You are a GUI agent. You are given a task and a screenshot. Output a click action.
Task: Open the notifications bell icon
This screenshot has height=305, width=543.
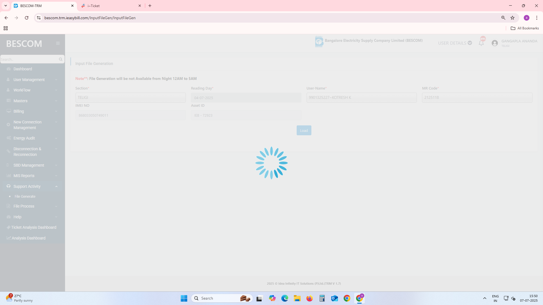(481, 43)
